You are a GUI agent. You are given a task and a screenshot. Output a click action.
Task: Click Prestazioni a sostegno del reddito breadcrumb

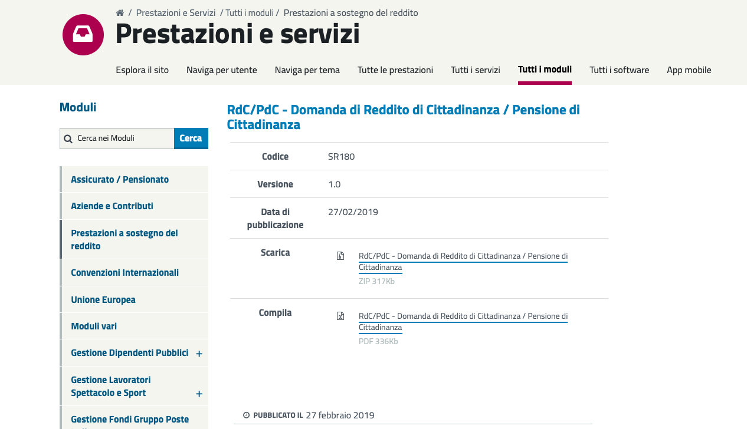point(351,13)
